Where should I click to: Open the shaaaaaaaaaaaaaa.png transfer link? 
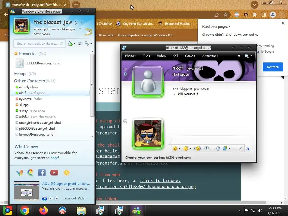pos(146,187)
